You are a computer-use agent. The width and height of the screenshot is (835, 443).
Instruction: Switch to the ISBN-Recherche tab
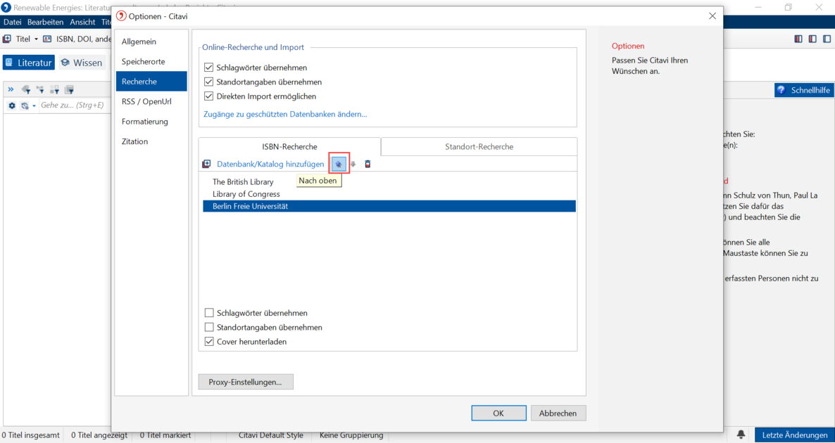click(x=289, y=146)
